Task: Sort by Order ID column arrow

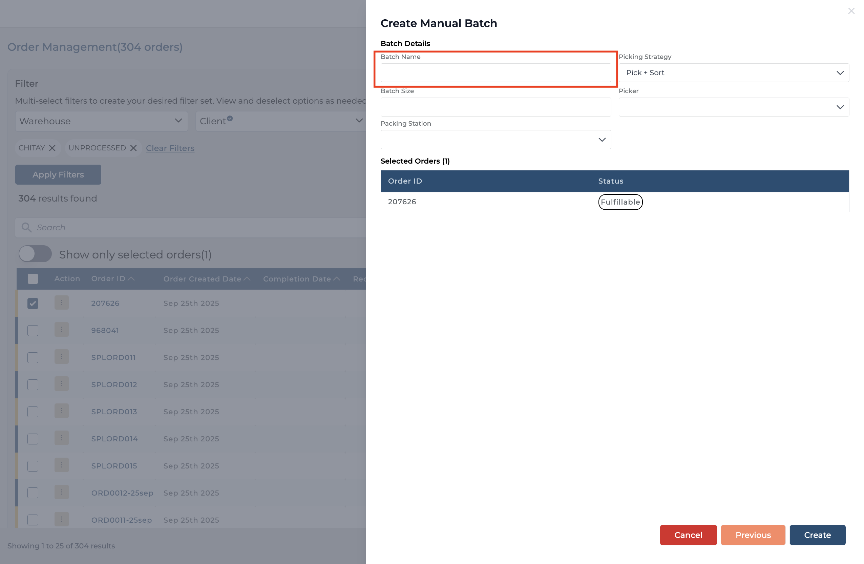Action: [x=131, y=279]
